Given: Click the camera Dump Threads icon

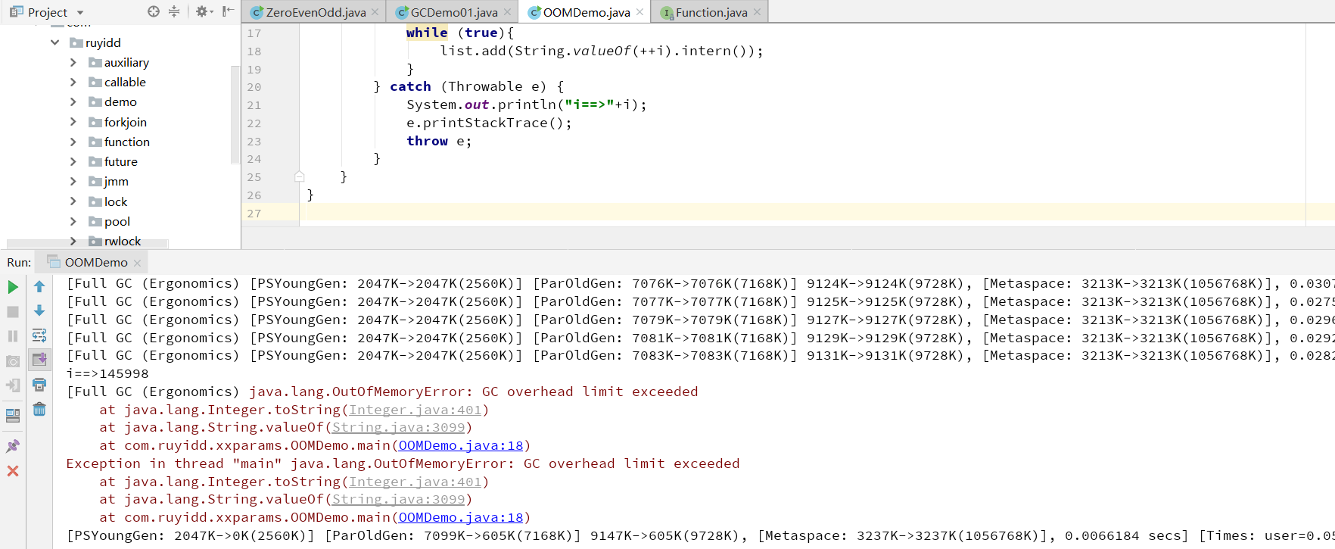Looking at the screenshot, I should click(13, 361).
